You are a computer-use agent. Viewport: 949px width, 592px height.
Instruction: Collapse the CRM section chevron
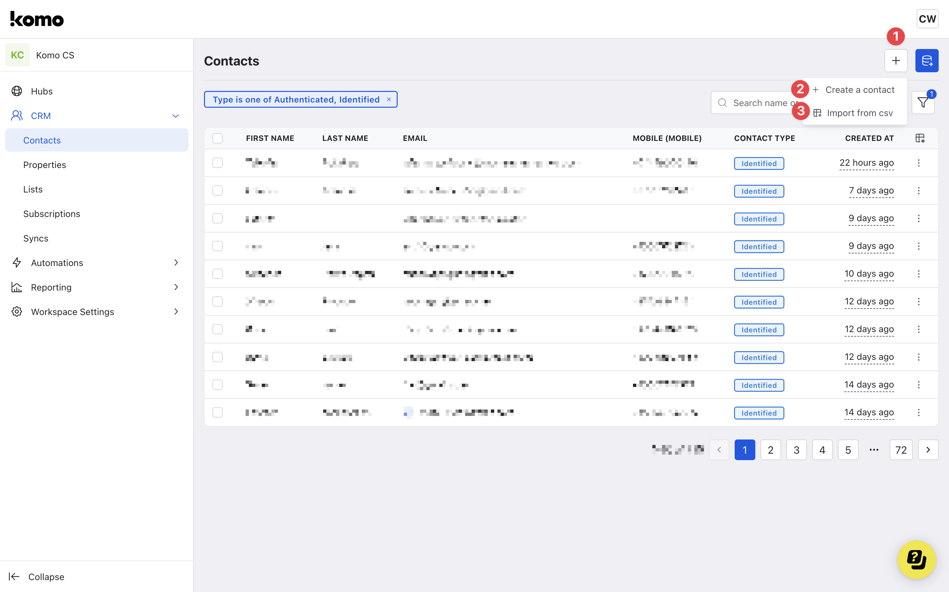[x=176, y=116]
